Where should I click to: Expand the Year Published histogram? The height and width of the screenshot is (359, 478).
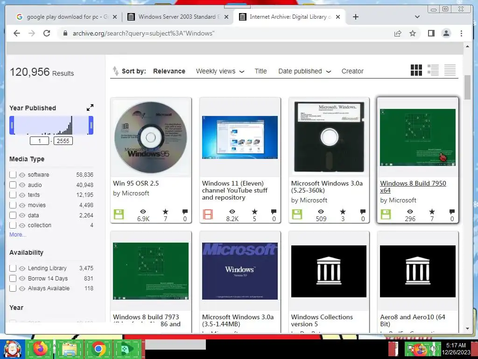coord(90,108)
